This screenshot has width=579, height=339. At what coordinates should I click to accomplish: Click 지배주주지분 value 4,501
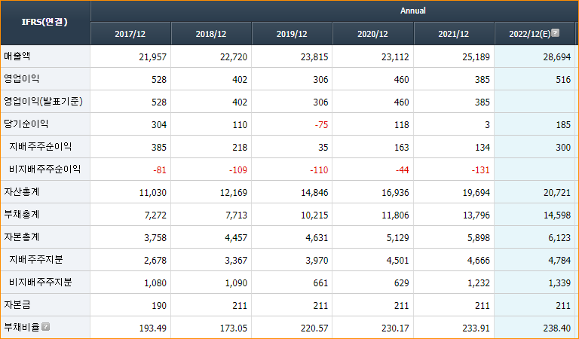(398, 261)
